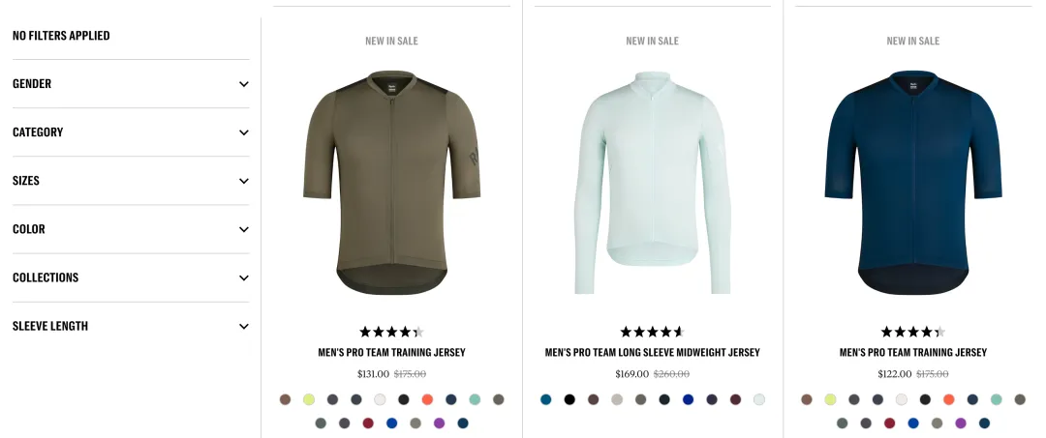Expand the Sleeve Length filter

tap(131, 326)
